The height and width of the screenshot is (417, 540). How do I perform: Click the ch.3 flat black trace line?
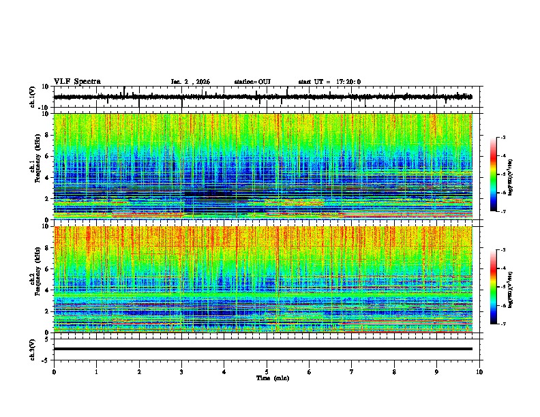262,349
